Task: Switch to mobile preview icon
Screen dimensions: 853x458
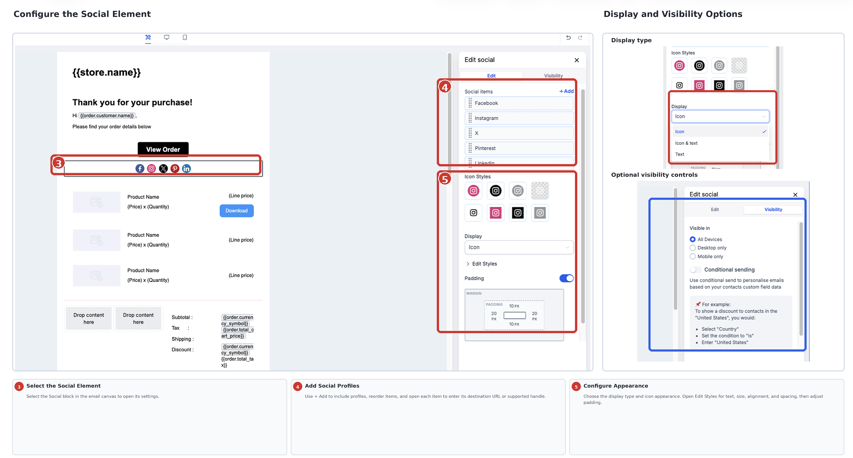Action: point(185,37)
